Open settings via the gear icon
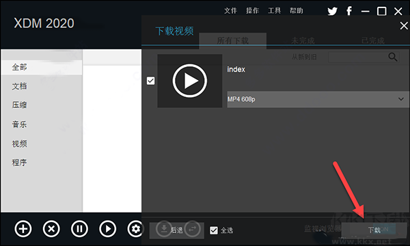 (135, 229)
